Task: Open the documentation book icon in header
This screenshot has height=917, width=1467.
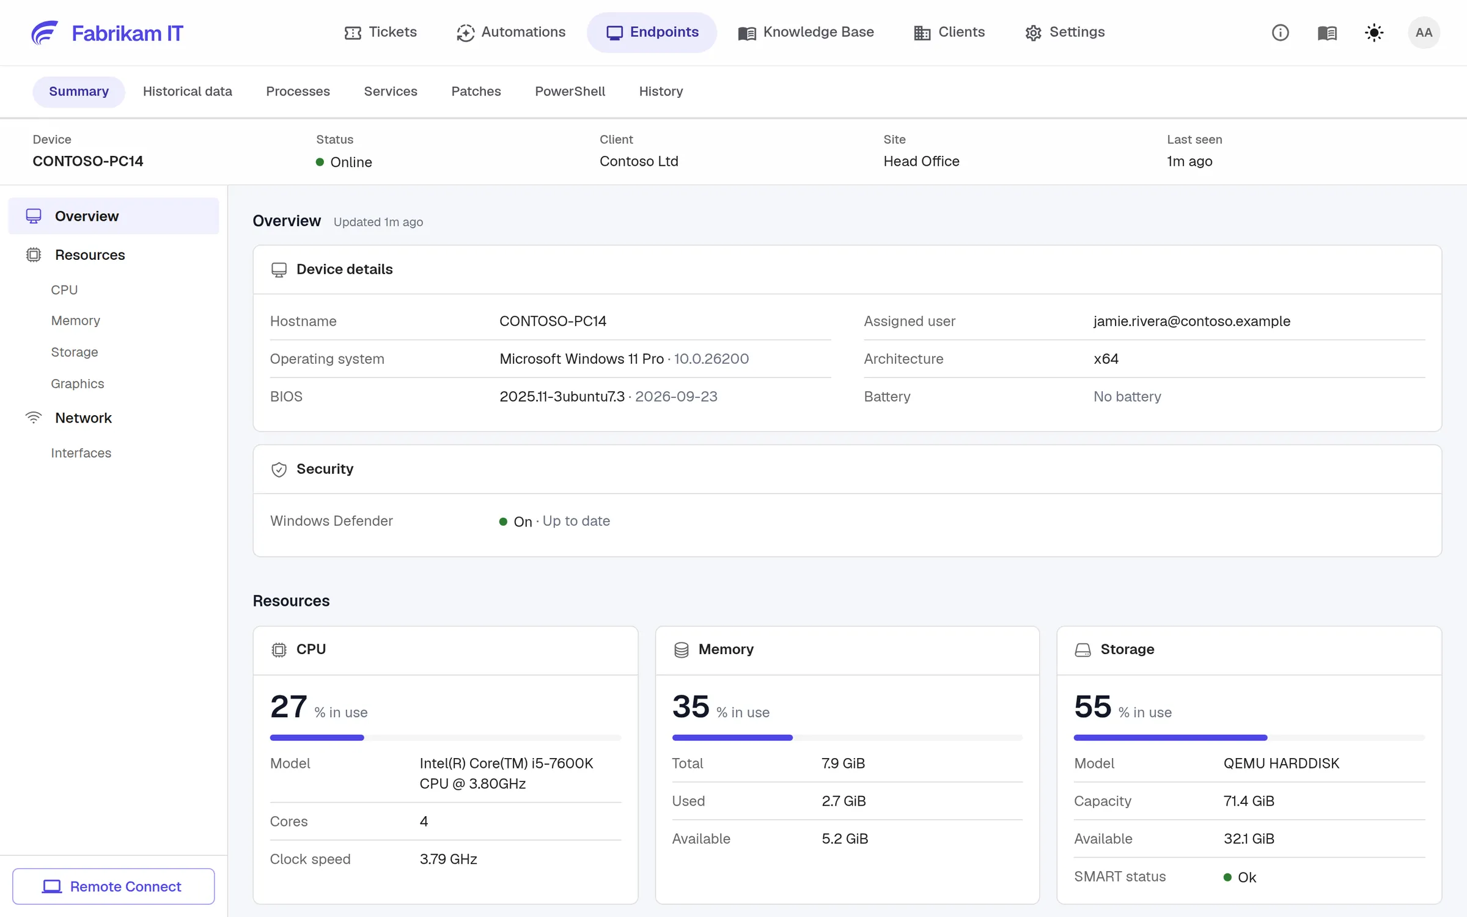Action: (1327, 32)
